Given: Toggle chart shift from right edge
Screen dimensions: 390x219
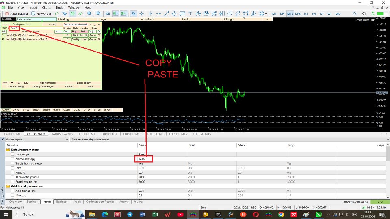Looking at the screenshot, I should point(123,14).
